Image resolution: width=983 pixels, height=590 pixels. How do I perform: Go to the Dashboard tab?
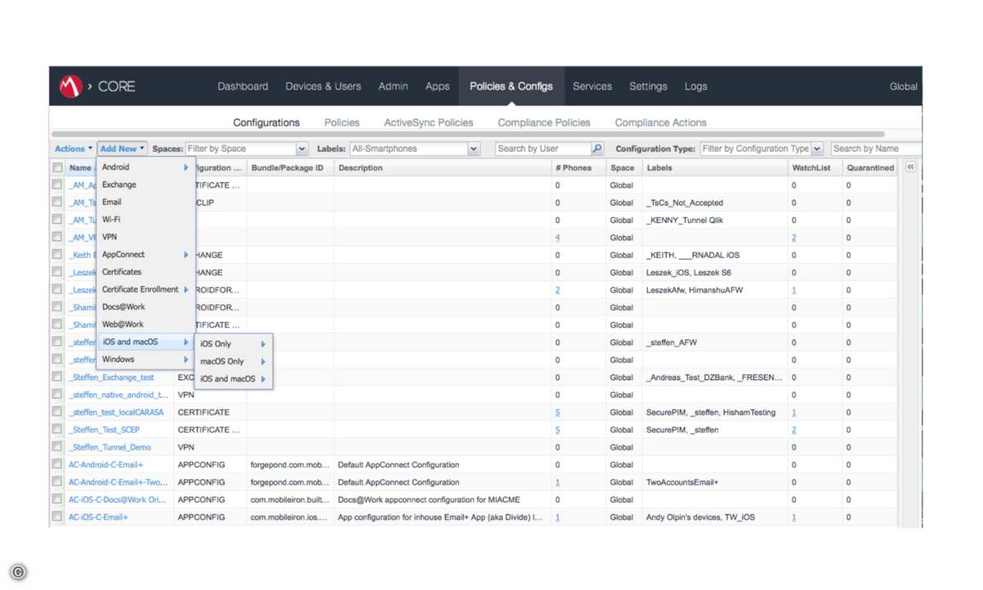[242, 86]
